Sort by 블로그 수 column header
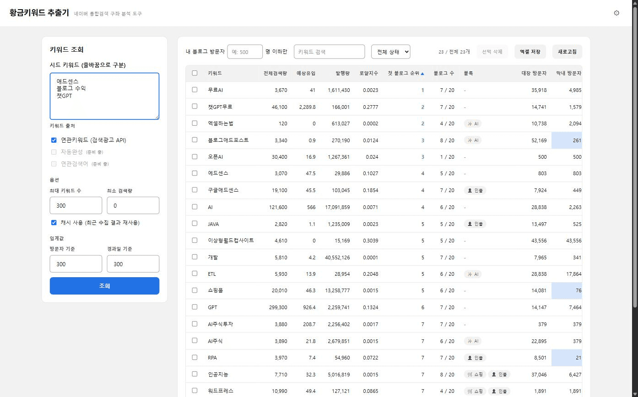 pos(444,73)
